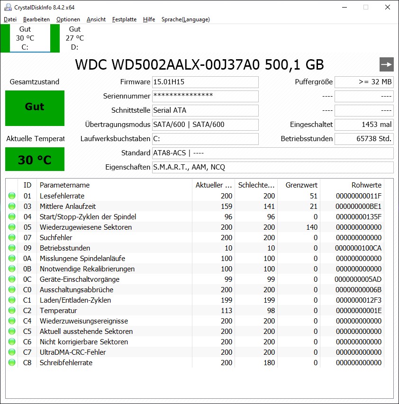
Task: Click the Rohwerte column header
Action: [352, 185]
